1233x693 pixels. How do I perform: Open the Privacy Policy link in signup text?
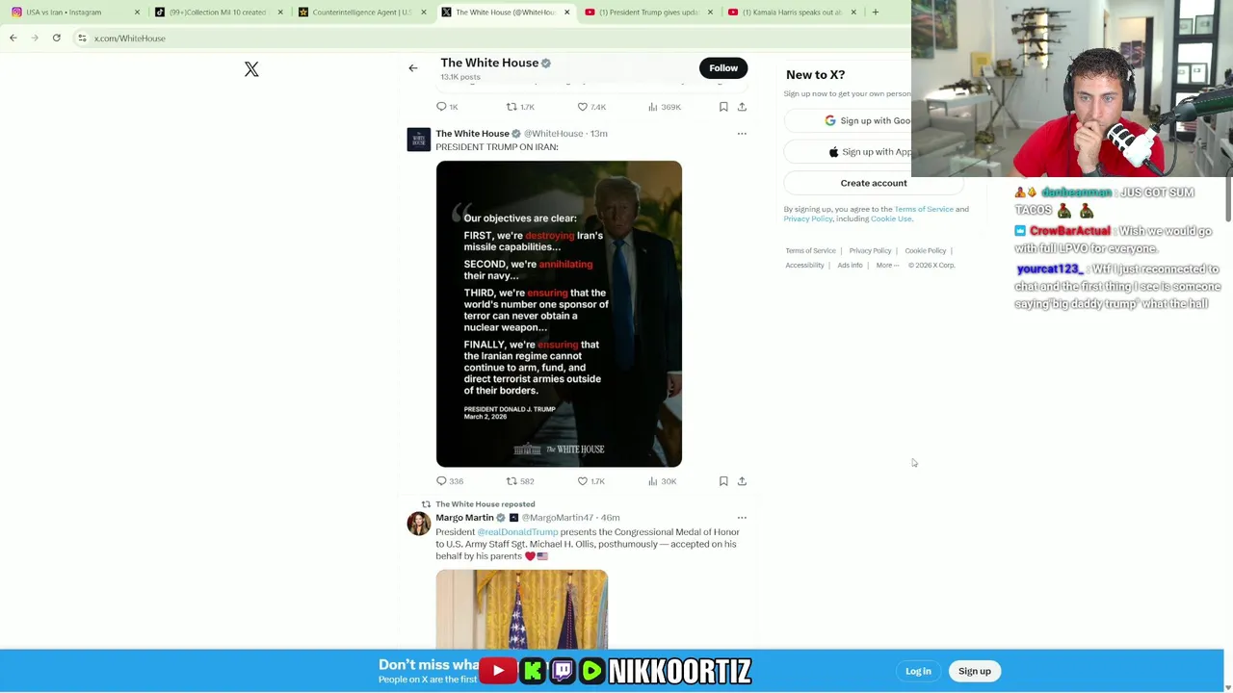coord(808,218)
